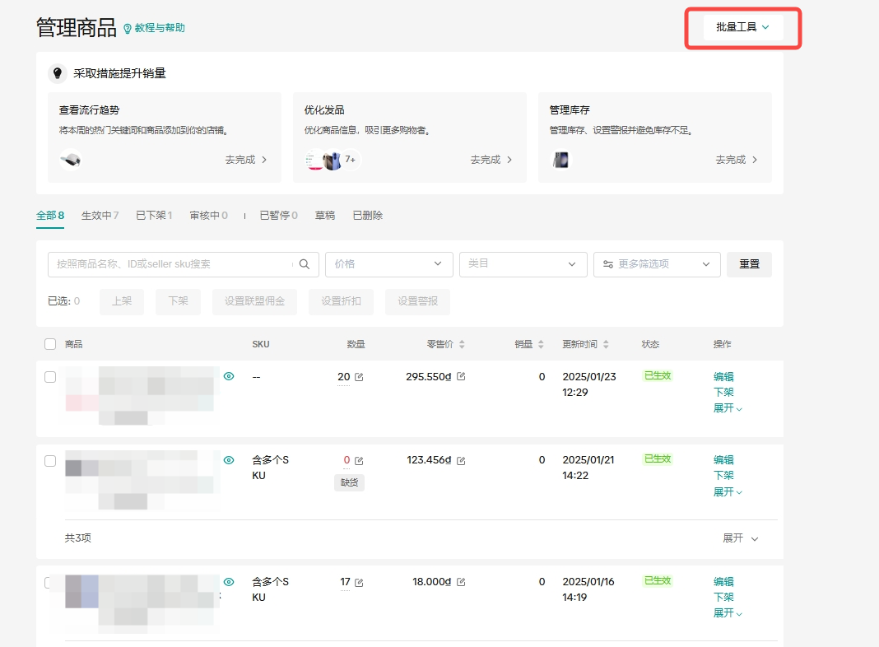Toggle the select-all checkbox in table header

pos(50,344)
